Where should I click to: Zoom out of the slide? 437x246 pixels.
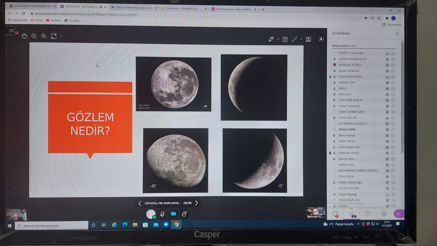tap(34, 36)
